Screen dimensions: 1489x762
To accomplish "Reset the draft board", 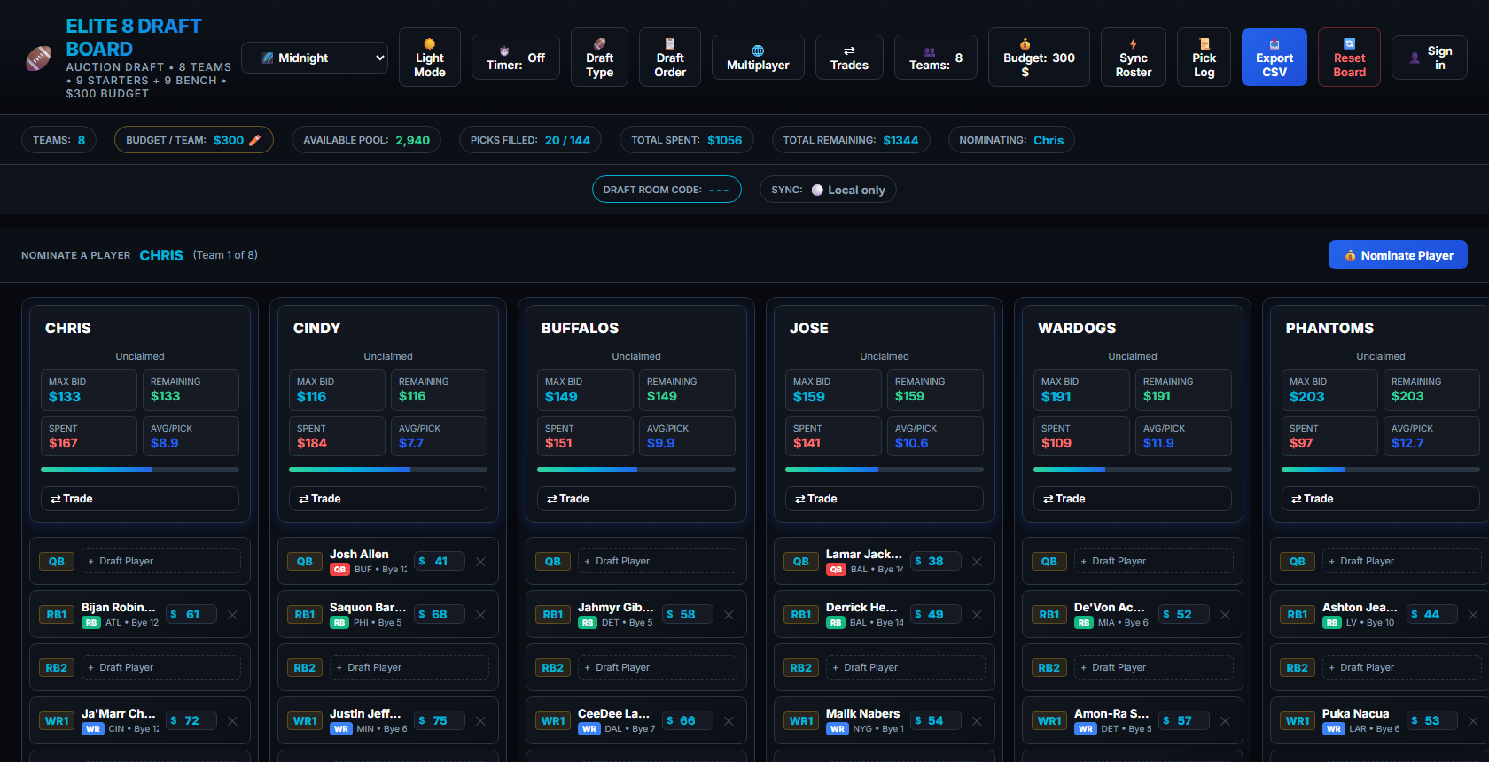I will (x=1349, y=58).
